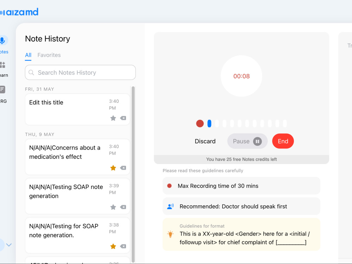Image resolution: width=352 pixels, height=264 pixels.
Task: Pause the recording
Action: point(247,141)
